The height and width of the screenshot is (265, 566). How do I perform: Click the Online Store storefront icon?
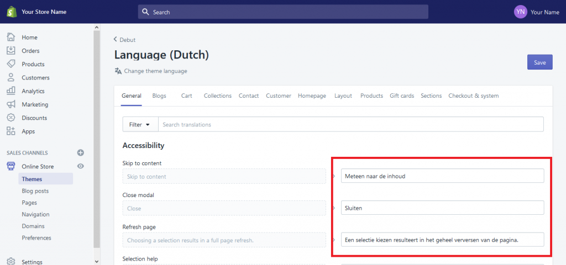[x=11, y=166]
